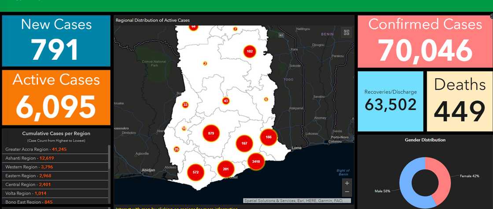Screen dimensions: 493x209
Task: Select the Confirmed Cases 70,046 tile
Action: coord(425,41)
